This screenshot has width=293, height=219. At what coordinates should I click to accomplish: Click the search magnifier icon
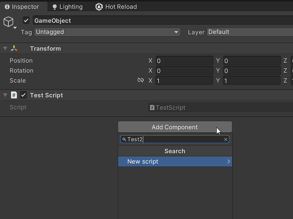click(124, 139)
